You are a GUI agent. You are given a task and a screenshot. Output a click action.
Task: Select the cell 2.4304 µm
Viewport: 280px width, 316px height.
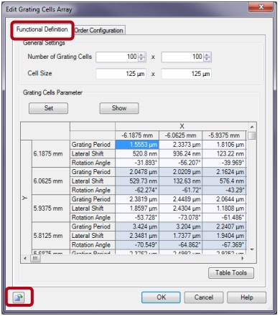(x=181, y=209)
